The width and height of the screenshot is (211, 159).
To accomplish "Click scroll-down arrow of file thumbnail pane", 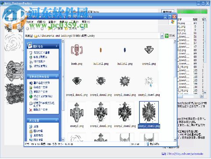I will (x=175, y=140).
